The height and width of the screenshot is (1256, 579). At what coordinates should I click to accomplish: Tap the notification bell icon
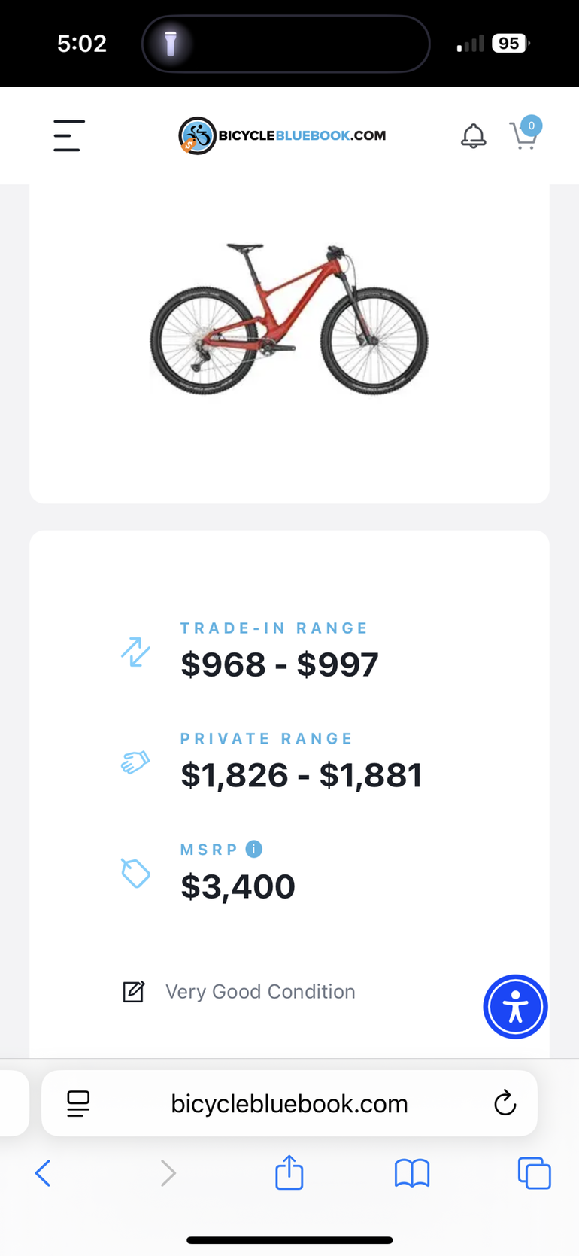click(473, 136)
